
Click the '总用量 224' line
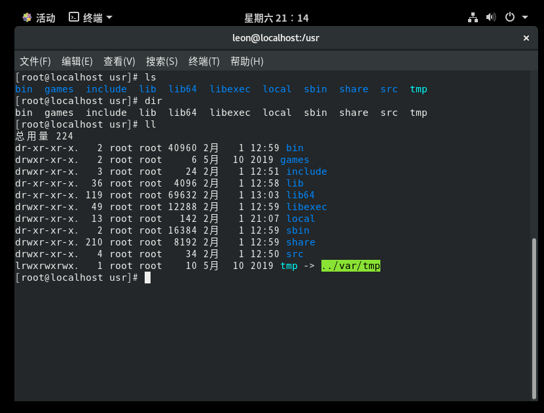coord(44,136)
